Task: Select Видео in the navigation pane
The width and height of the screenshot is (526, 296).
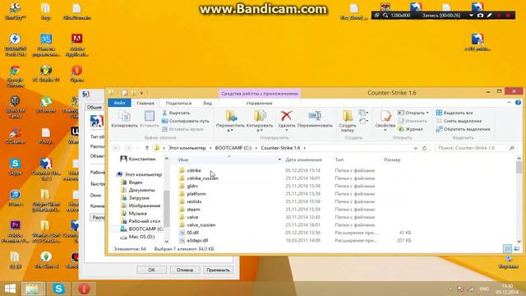Action: point(136,183)
